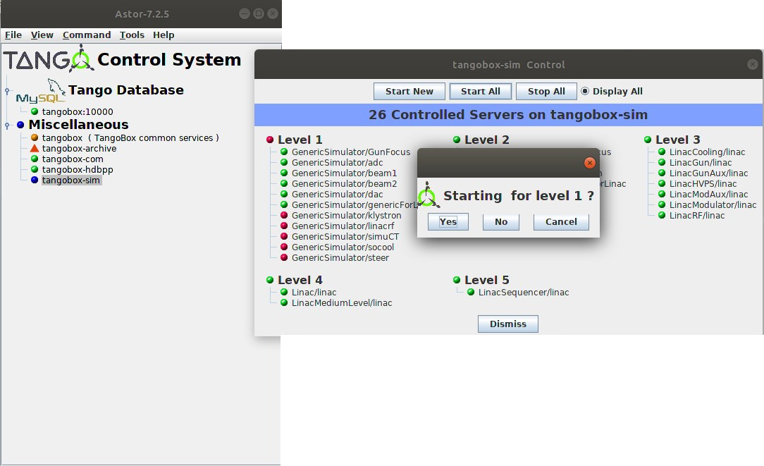Open the View menu
Screen dimensions: 764x466
(x=42, y=35)
